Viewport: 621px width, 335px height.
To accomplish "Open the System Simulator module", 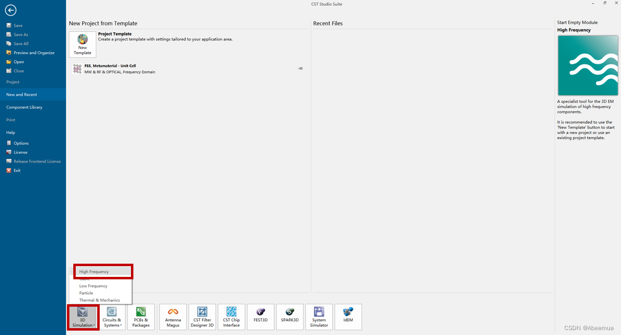I will click(x=319, y=317).
